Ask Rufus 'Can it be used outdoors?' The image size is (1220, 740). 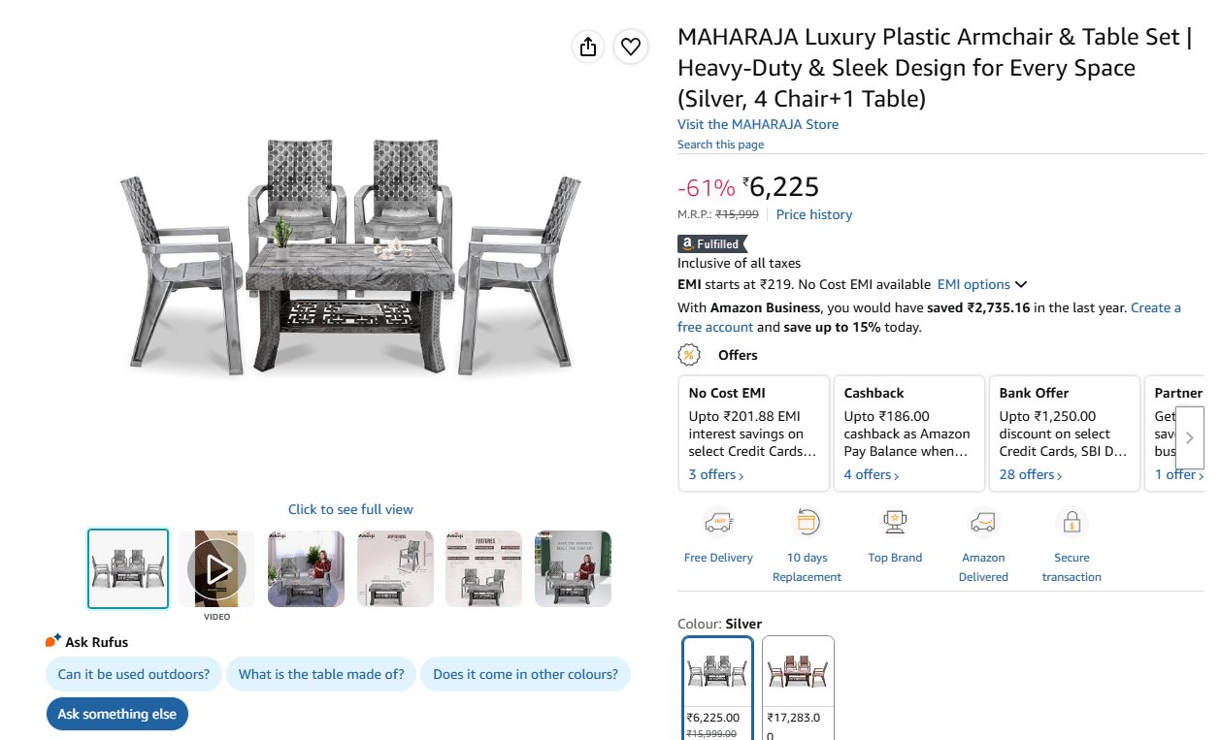[x=134, y=674]
